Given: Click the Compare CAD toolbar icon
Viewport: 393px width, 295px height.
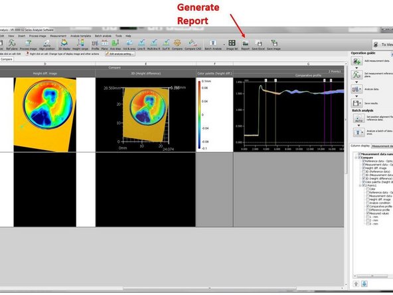Looking at the screenshot, I should click(193, 45).
